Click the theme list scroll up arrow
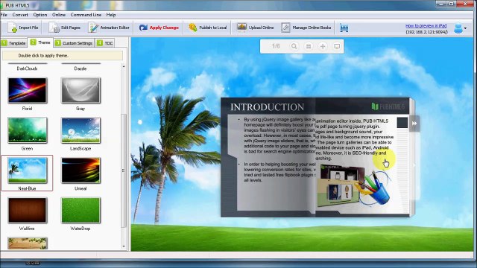This screenshot has width=477, height=268. click(x=124, y=66)
